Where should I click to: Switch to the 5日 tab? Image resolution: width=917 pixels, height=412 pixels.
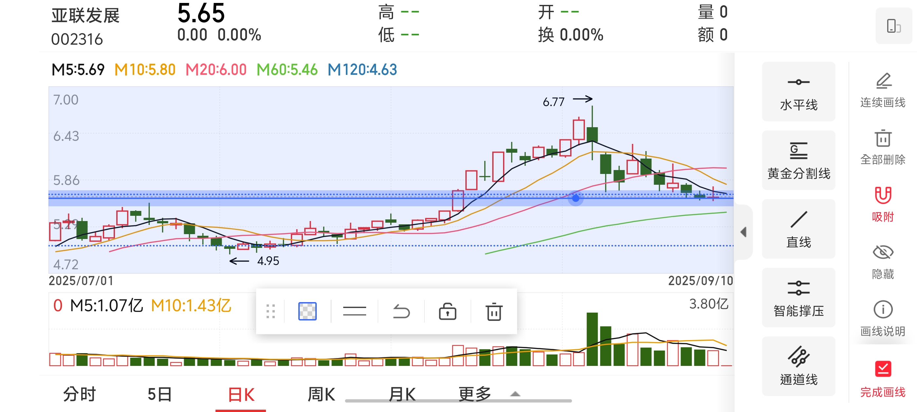pos(160,394)
